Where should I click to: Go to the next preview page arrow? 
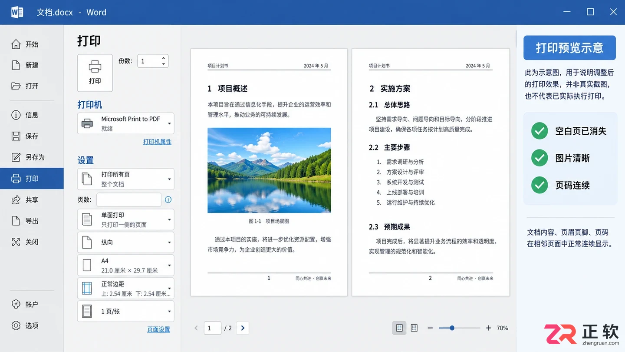(x=243, y=328)
